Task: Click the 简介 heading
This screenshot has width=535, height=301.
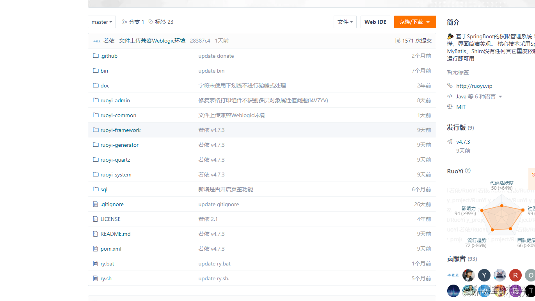Action: point(453,22)
